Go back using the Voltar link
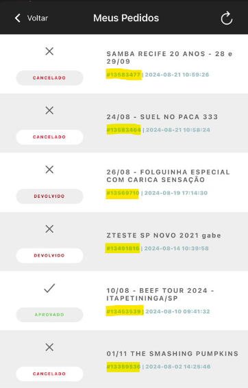The image size is (248, 388). click(38, 18)
